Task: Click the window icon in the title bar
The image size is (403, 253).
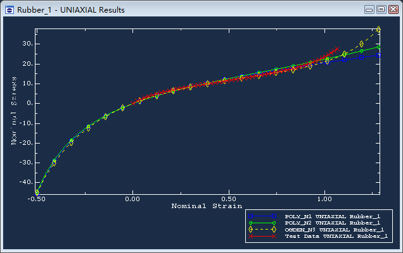Action: tap(10, 9)
